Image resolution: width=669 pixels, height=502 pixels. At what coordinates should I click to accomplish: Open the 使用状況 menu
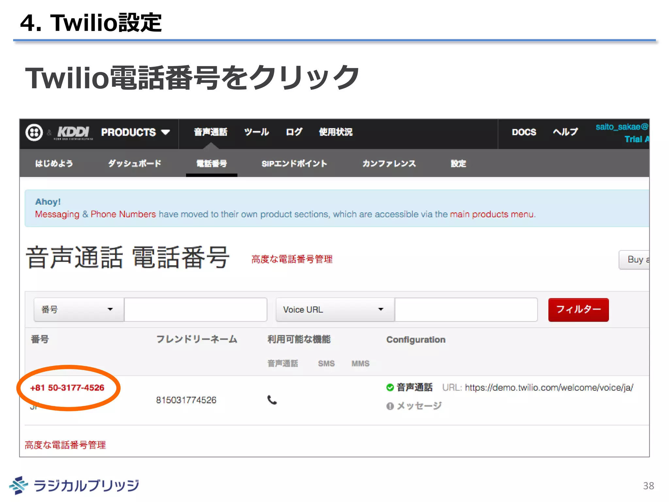[x=336, y=132]
